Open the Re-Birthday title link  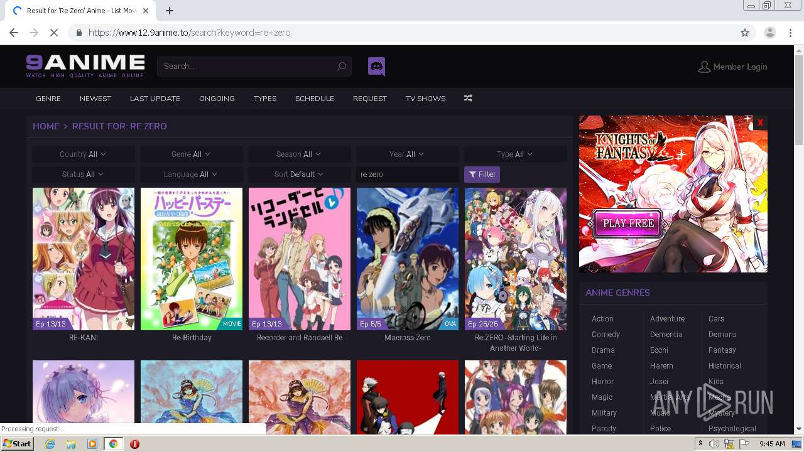[192, 338]
